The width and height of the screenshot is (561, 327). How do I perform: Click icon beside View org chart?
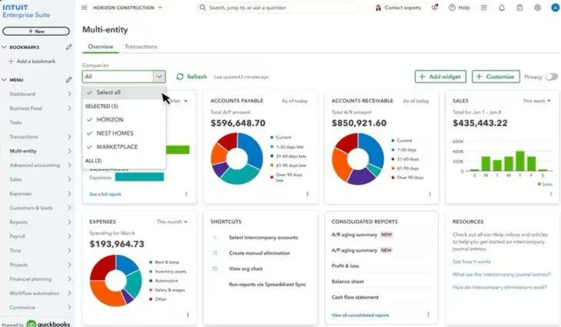(215, 269)
